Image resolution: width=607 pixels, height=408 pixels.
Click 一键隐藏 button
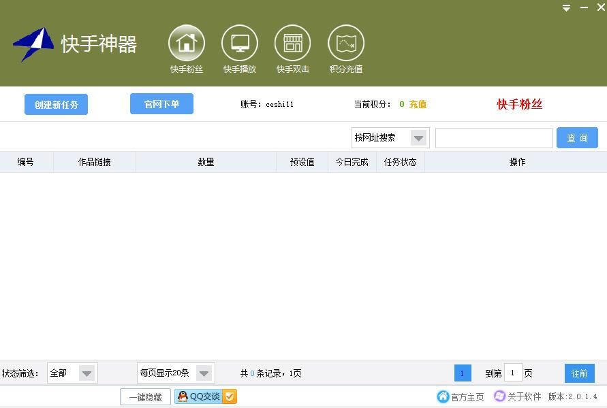coord(145,397)
